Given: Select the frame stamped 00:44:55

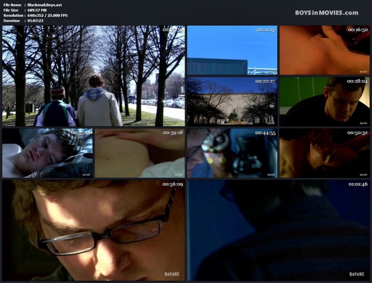Looking at the screenshot, I should click(x=232, y=153).
